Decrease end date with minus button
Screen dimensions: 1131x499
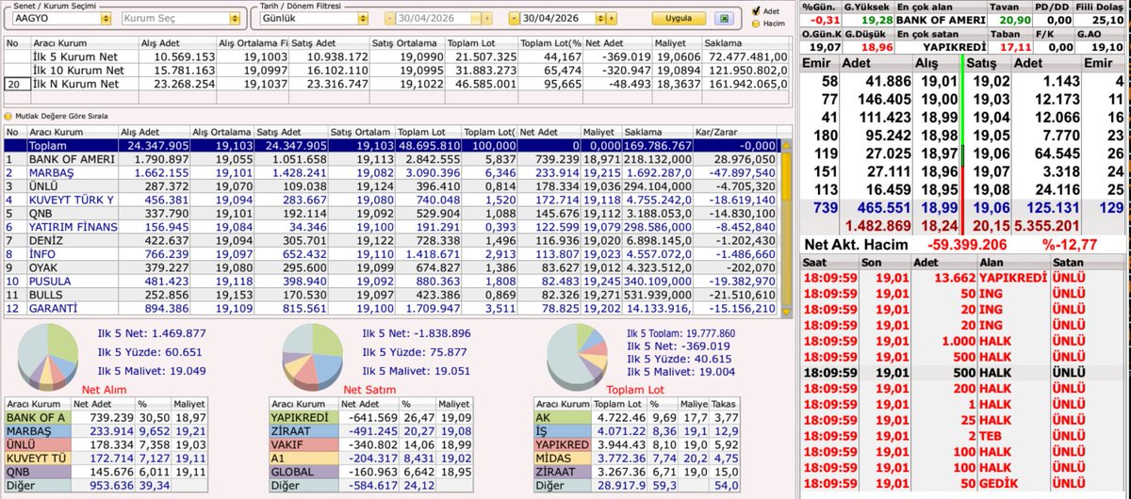[515, 19]
